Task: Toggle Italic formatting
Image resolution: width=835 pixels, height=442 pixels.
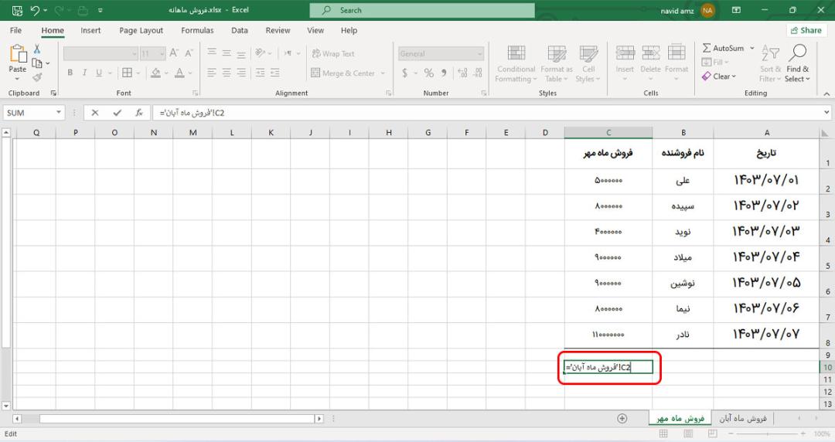Action: 84,73
